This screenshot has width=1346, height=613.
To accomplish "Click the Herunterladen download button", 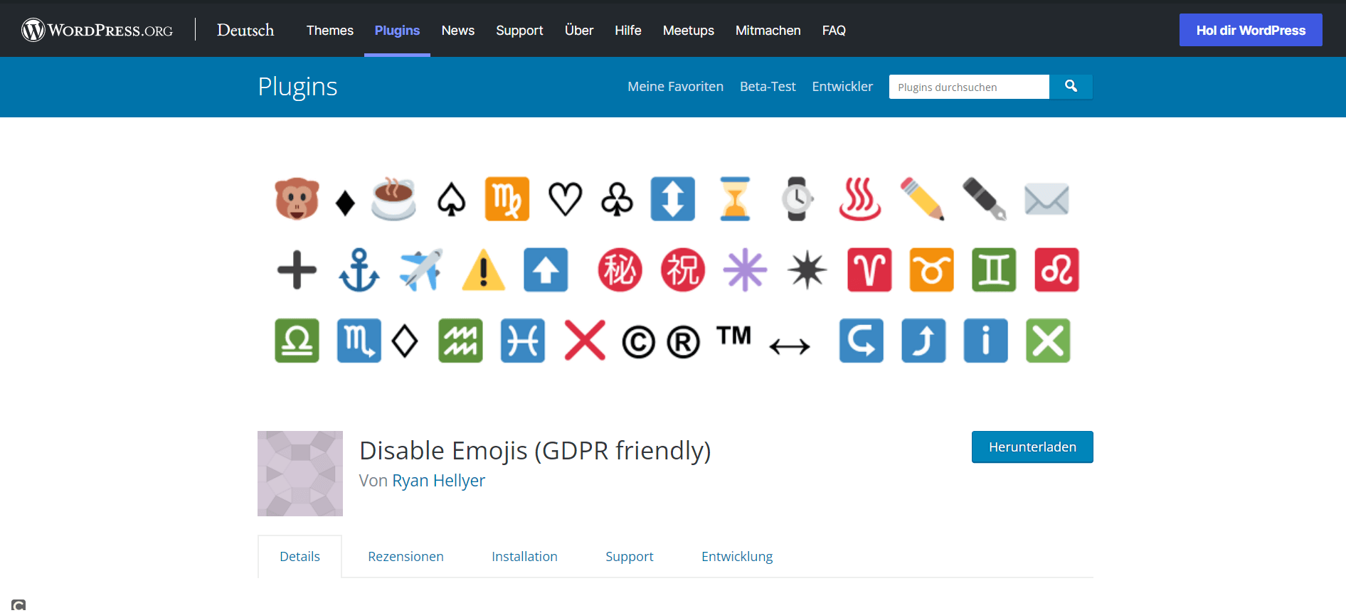I will (x=1032, y=447).
